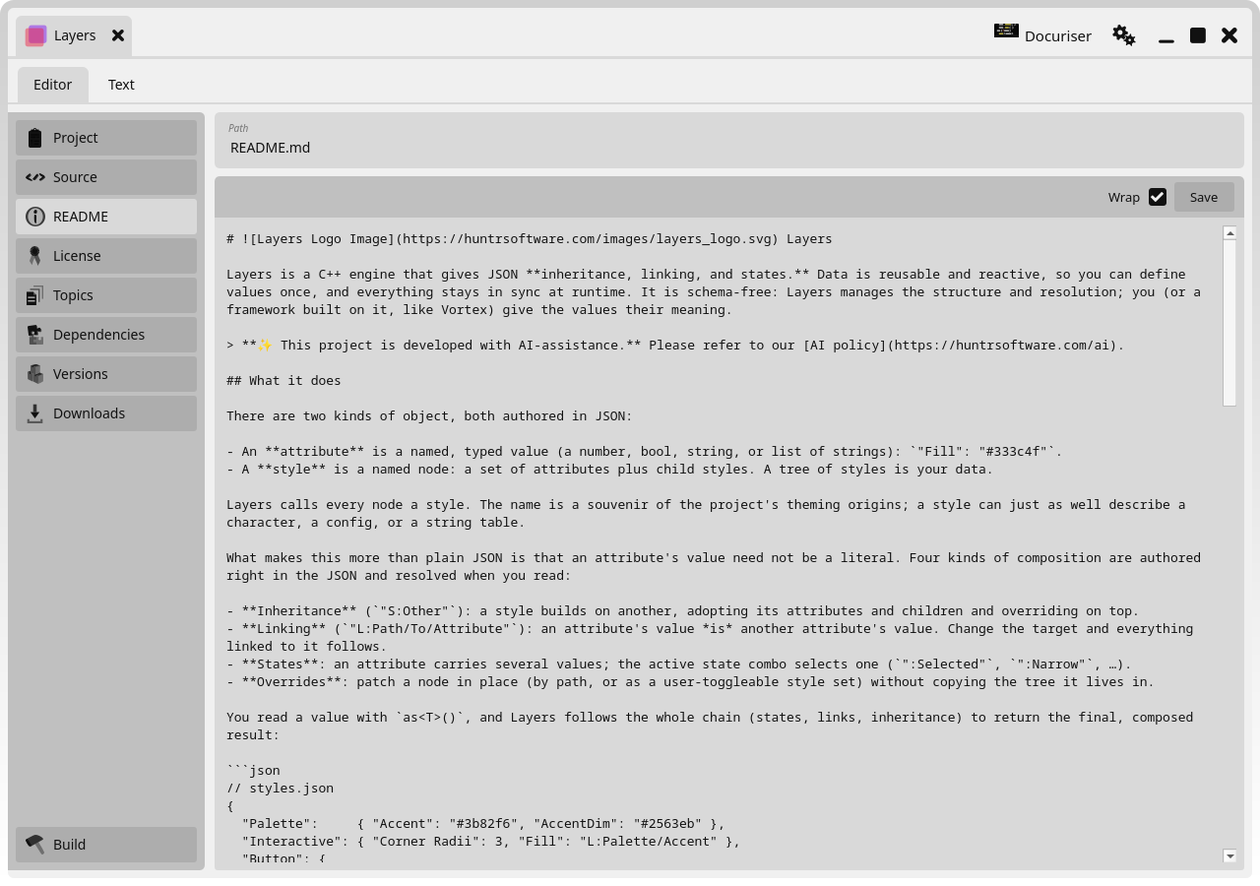This screenshot has height=886, width=1260.
Task: Click the hammer icon beside Build
Action: point(35,845)
